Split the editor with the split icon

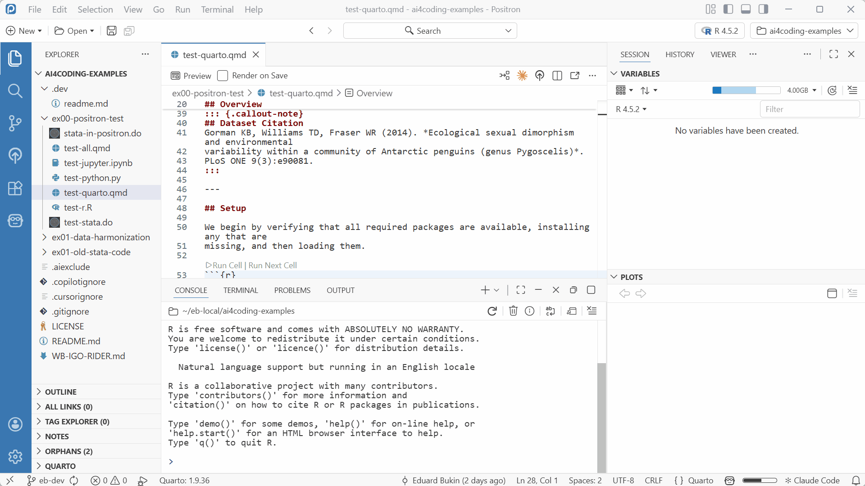(557, 76)
